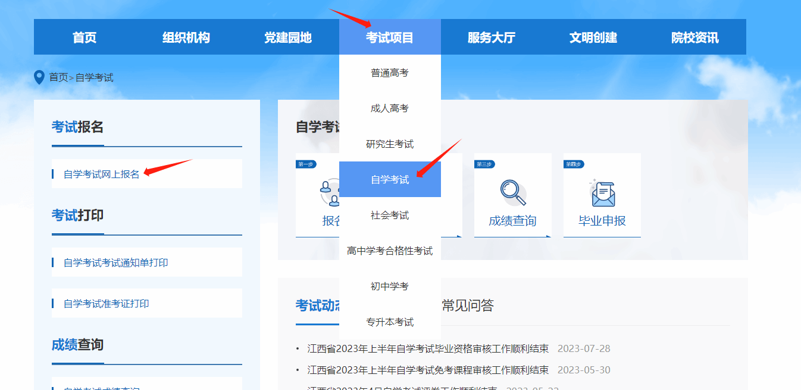Click the envelope 毕业申报 icon
Screen dimensions: 801x390
(602, 193)
